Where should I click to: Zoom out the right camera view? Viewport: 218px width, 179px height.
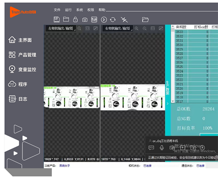coord(144,28)
